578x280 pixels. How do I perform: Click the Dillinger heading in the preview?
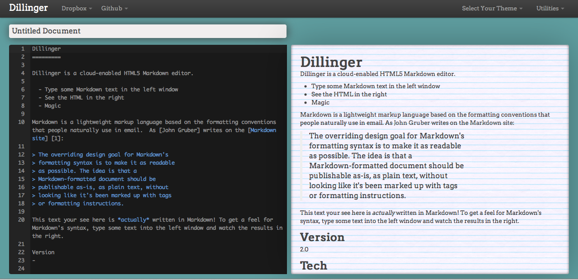point(330,62)
